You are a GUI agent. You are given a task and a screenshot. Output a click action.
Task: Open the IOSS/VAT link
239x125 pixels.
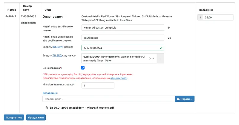58,47
